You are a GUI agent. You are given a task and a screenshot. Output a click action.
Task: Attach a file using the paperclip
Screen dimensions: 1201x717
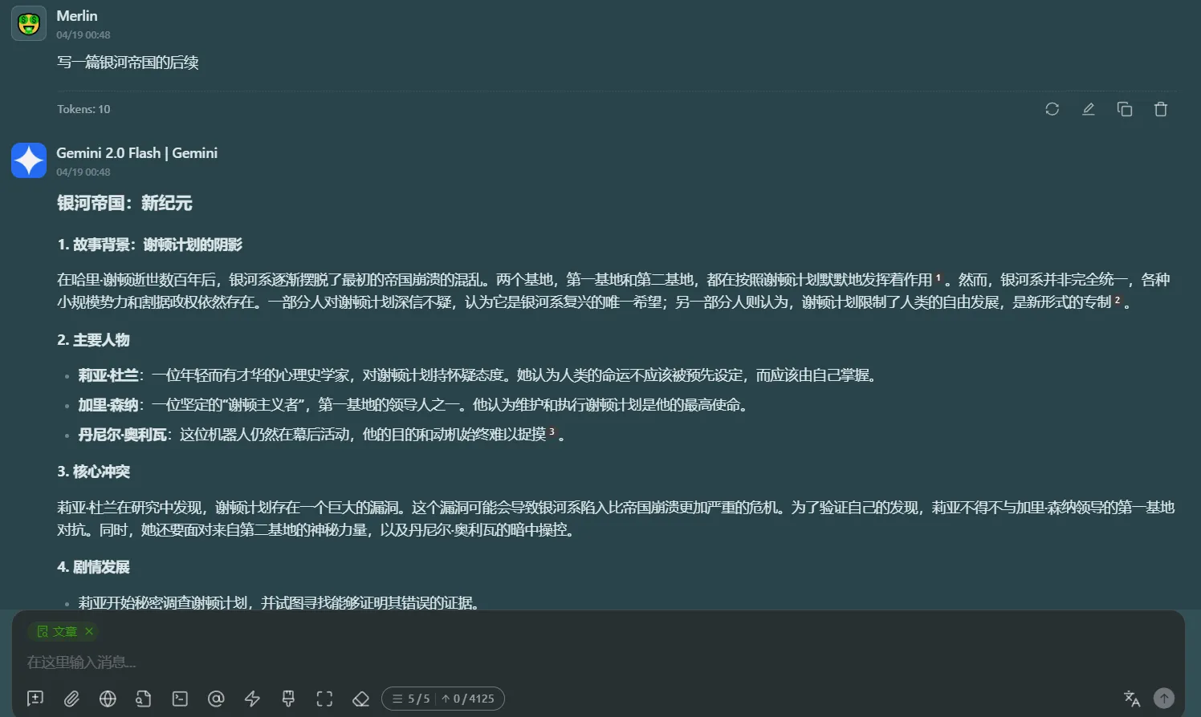pyautogui.click(x=71, y=699)
